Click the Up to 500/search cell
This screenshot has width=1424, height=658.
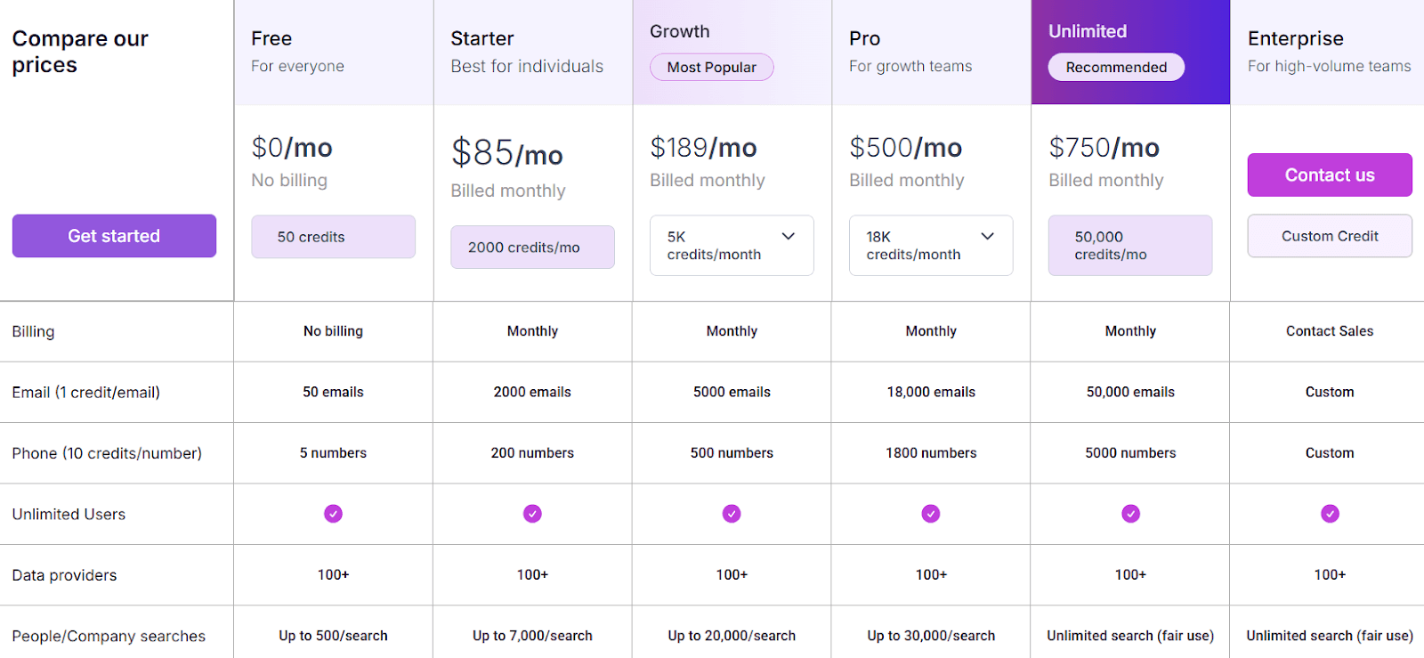point(333,636)
